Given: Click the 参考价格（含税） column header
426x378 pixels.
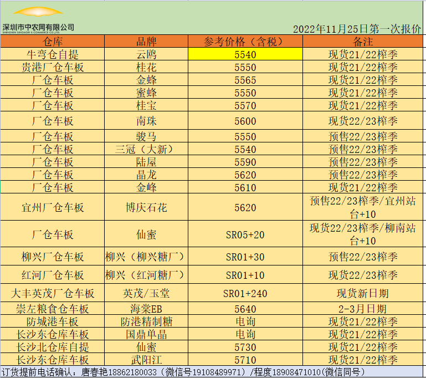Looking at the screenshot, I should pyautogui.click(x=245, y=42).
